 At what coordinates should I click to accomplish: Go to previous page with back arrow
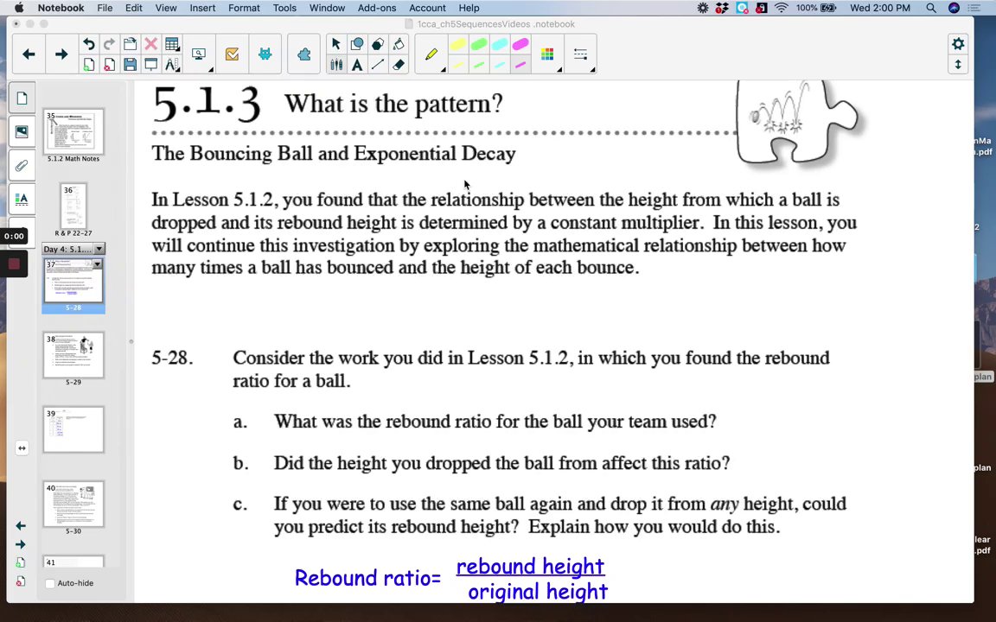(29, 54)
